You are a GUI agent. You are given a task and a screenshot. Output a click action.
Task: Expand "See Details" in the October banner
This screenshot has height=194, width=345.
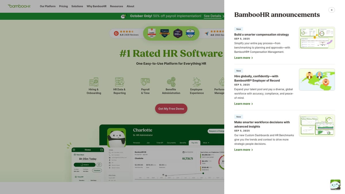point(212,16)
